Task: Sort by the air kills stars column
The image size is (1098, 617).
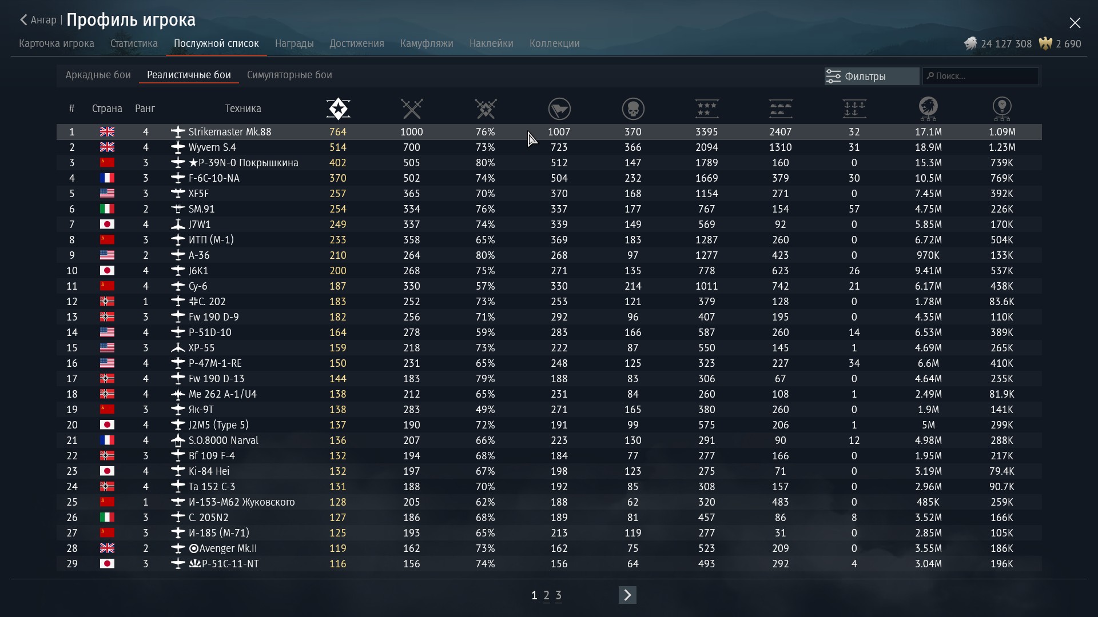Action: pyautogui.click(x=707, y=109)
